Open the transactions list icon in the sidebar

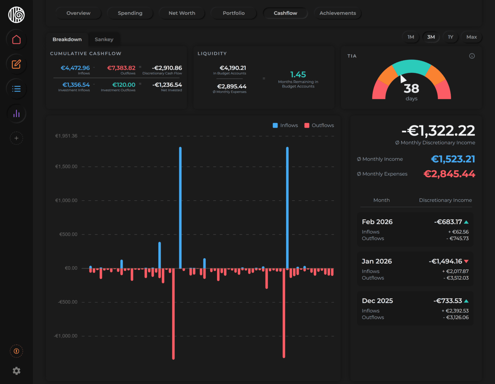click(x=16, y=89)
